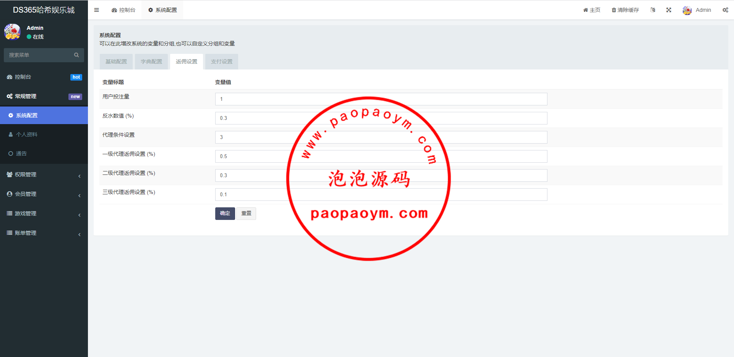Click the 变量值 column header
734x357 pixels.
(223, 82)
